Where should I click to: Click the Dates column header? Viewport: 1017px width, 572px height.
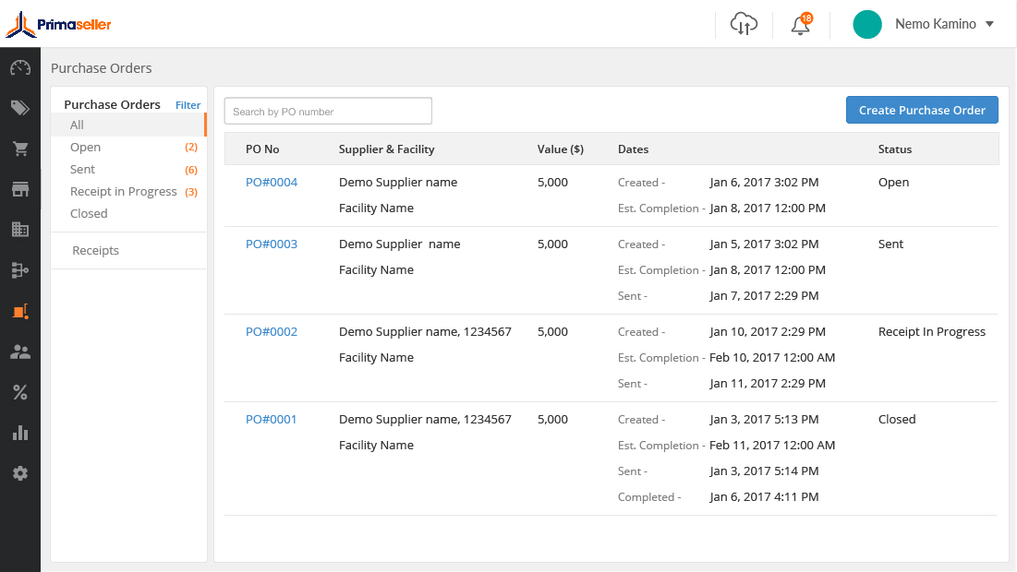(633, 149)
